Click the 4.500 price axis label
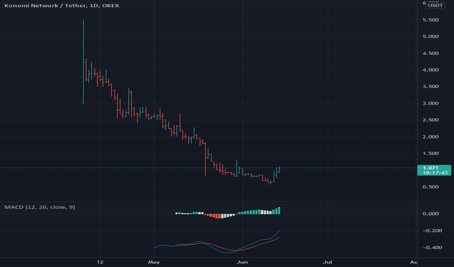The height and width of the screenshot is (267, 454). 431,53
